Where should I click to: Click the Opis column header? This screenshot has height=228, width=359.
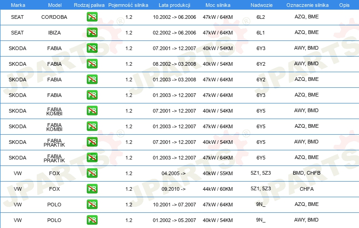point(344,5)
